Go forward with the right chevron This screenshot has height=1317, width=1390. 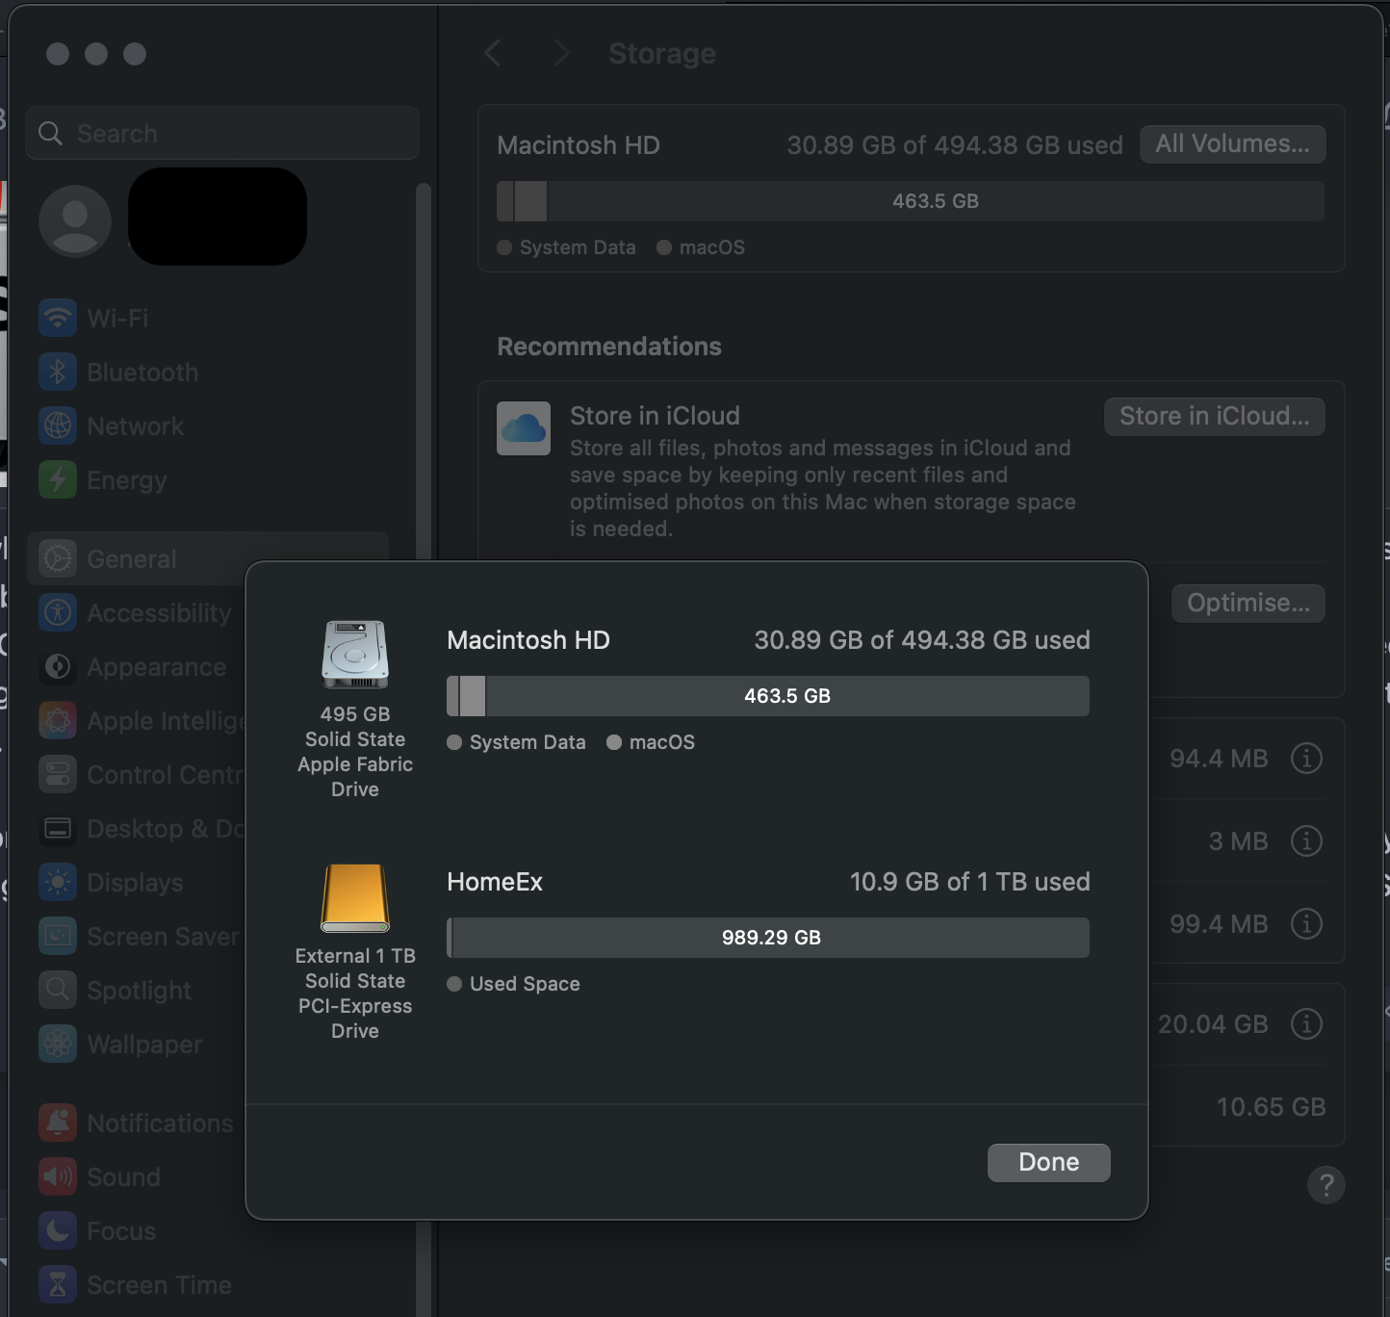tap(562, 54)
